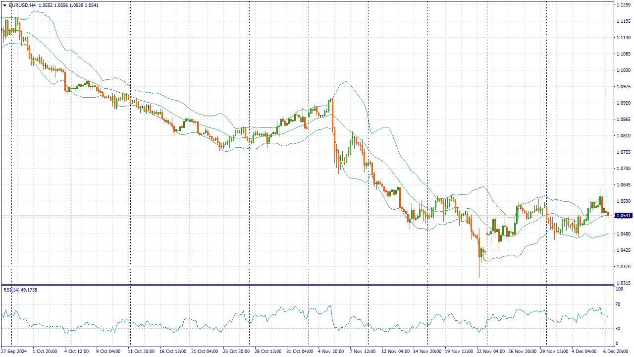This screenshot has height=357, width=634.
Task: Click the 22 Nov 04:00 time label
Action: [x=490, y=351]
